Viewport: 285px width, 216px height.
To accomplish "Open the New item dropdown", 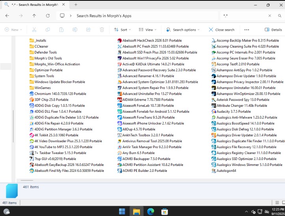I will click(x=13, y=30).
